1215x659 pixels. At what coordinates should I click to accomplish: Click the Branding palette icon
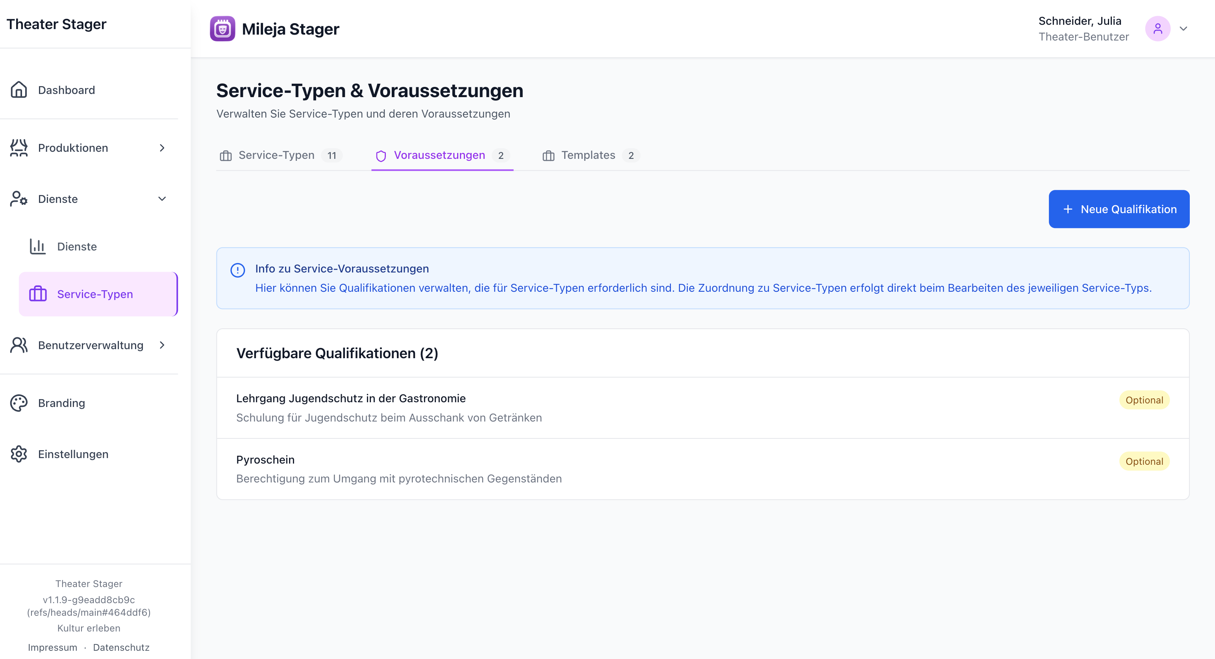coord(19,403)
